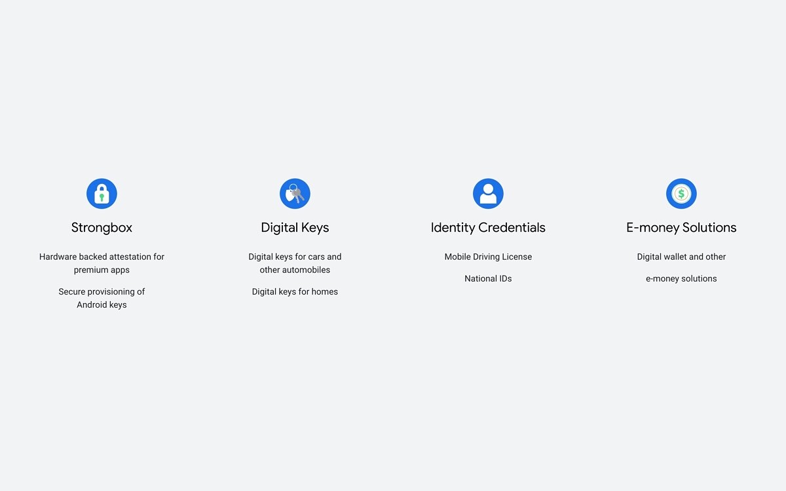The height and width of the screenshot is (491, 786).
Task: Click the 'Secure provisioning of' text line
Action: click(x=102, y=291)
